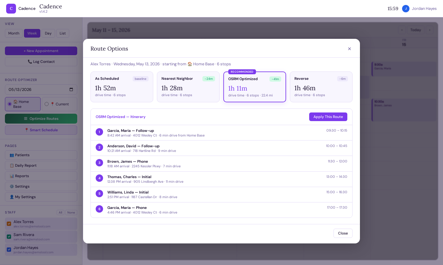This screenshot has height=265, width=443.
Task: Switch to Month view
Action: coord(14,33)
